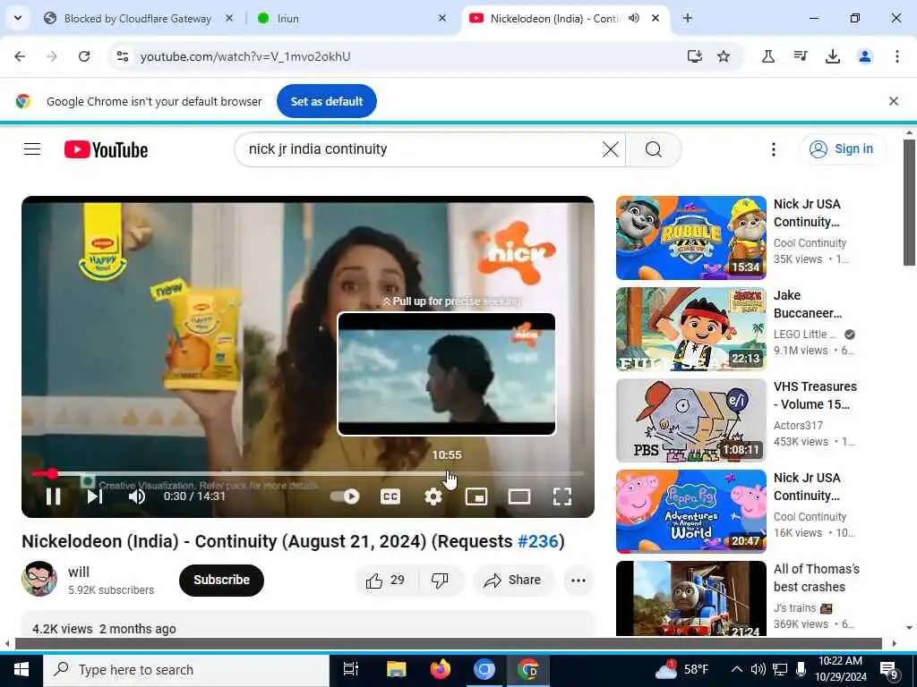The height and width of the screenshot is (687, 917).
Task: Switch to theater mode
Action: 518,496
